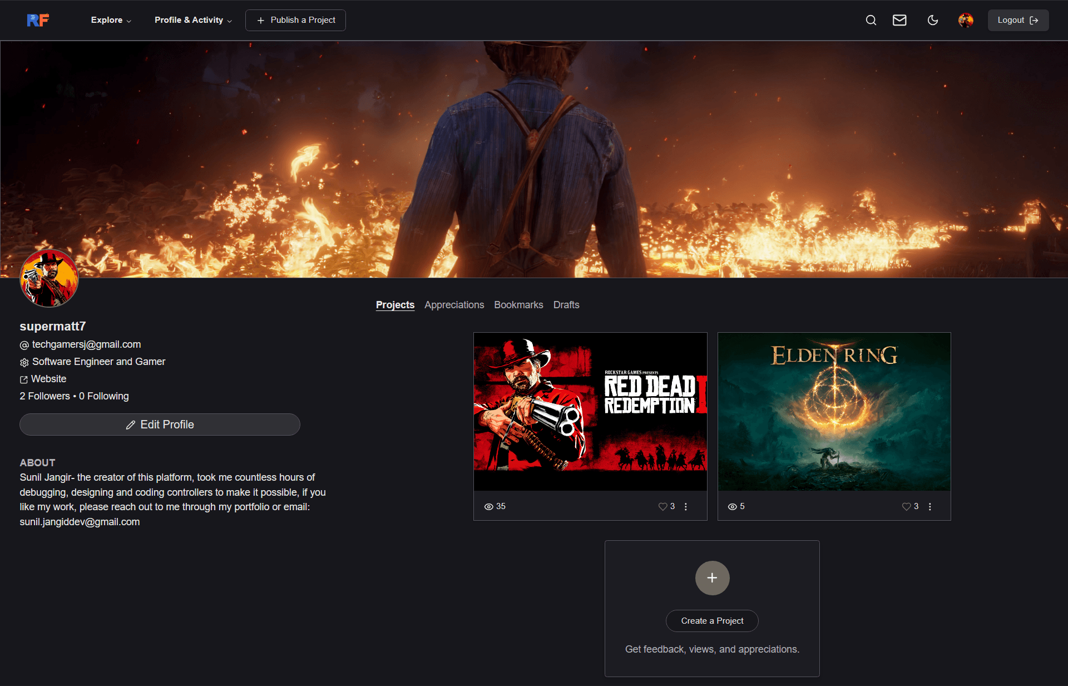Click the eye views icon showing 35
The image size is (1068, 686).
tap(489, 506)
